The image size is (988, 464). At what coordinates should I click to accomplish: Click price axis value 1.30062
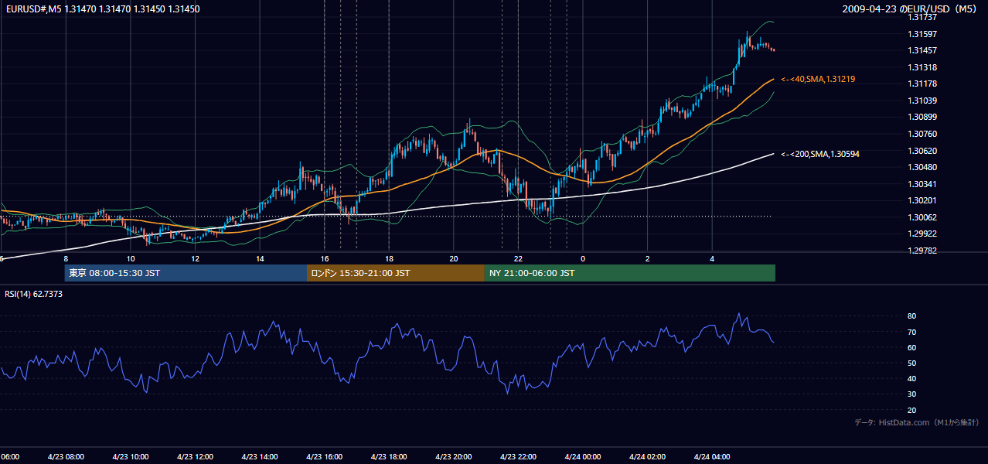(924, 217)
